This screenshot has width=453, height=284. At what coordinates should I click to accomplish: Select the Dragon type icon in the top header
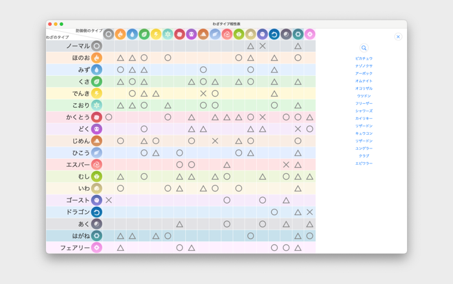(x=274, y=34)
